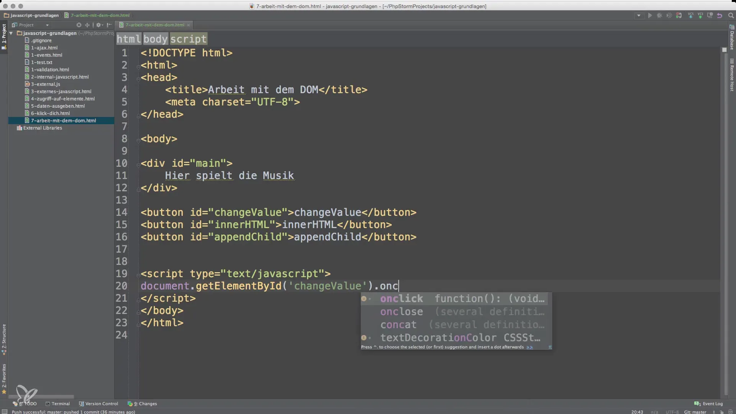Open the 9: Changes tool window tab
Screen dimensions: 736x414
pos(142,404)
